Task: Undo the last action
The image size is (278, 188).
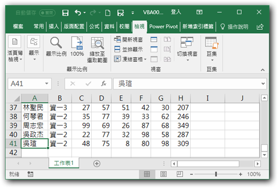Action: click(78, 13)
